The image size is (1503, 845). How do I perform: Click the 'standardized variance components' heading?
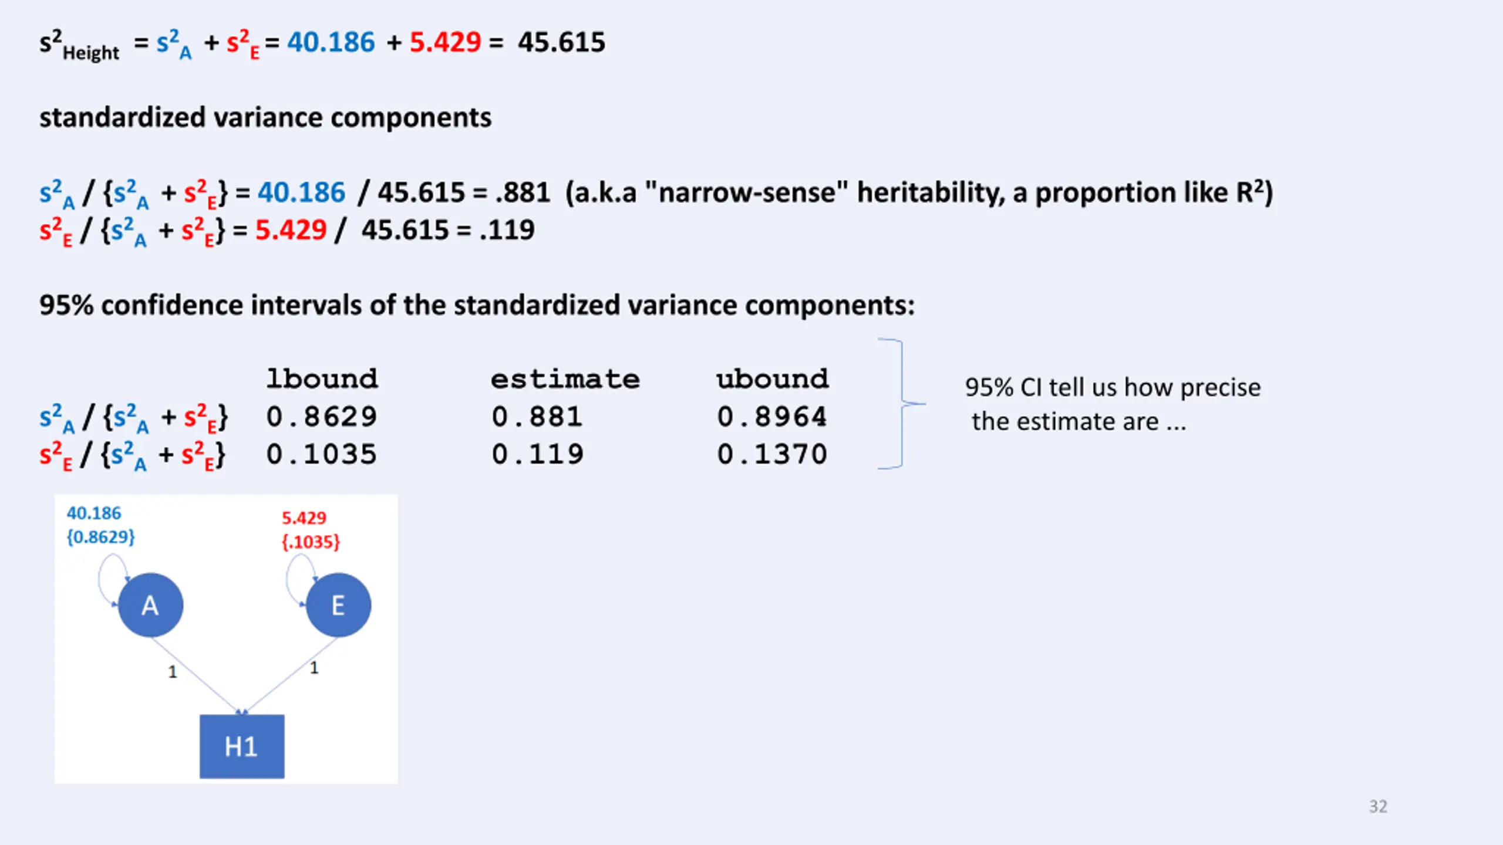265,118
